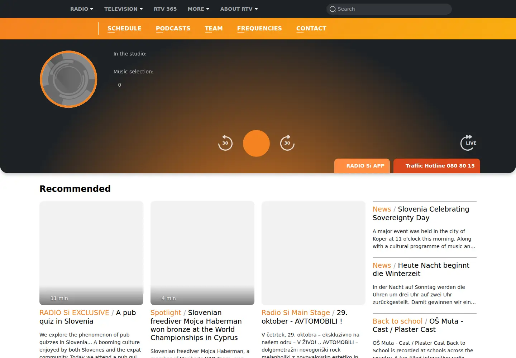516x358 pixels.
Task: Open the RADIO Si APP button
Action: (x=362, y=166)
